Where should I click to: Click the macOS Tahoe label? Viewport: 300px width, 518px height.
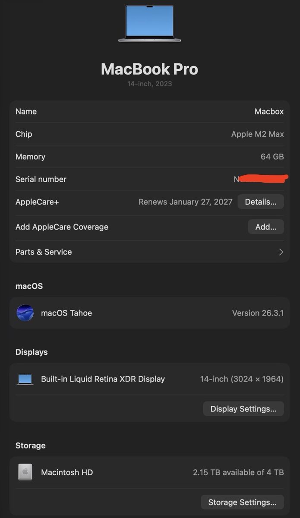point(66,313)
